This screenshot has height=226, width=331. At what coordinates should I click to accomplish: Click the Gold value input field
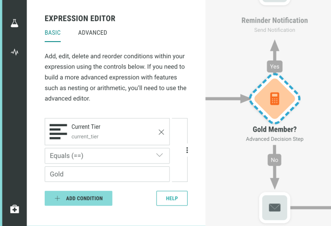[x=107, y=174]
